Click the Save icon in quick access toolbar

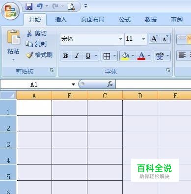pyautogui.click(x=29, y=6)
